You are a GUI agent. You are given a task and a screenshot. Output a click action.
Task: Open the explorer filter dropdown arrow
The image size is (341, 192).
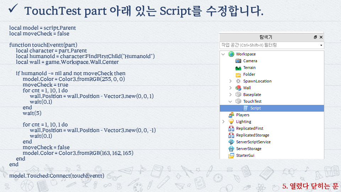click(x=321, y=45)
